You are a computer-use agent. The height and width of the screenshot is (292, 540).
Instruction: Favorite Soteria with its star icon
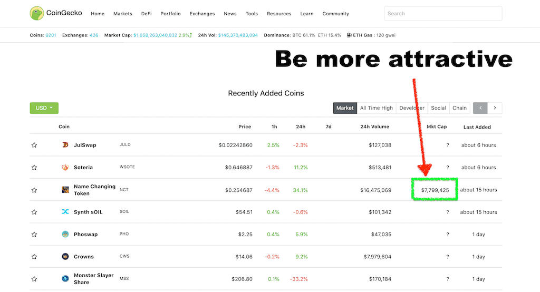tap(34, 168)
